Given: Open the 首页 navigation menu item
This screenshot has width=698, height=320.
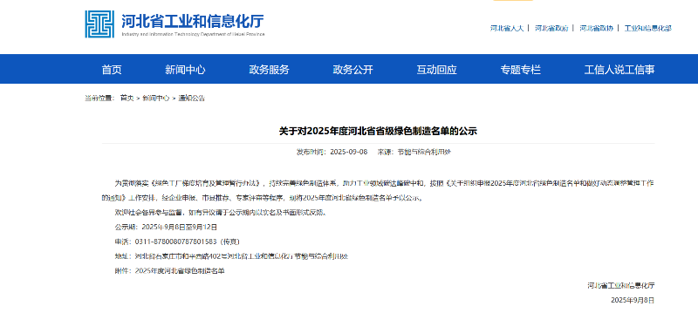Looking at the screenshot, I should pos(112,70).
